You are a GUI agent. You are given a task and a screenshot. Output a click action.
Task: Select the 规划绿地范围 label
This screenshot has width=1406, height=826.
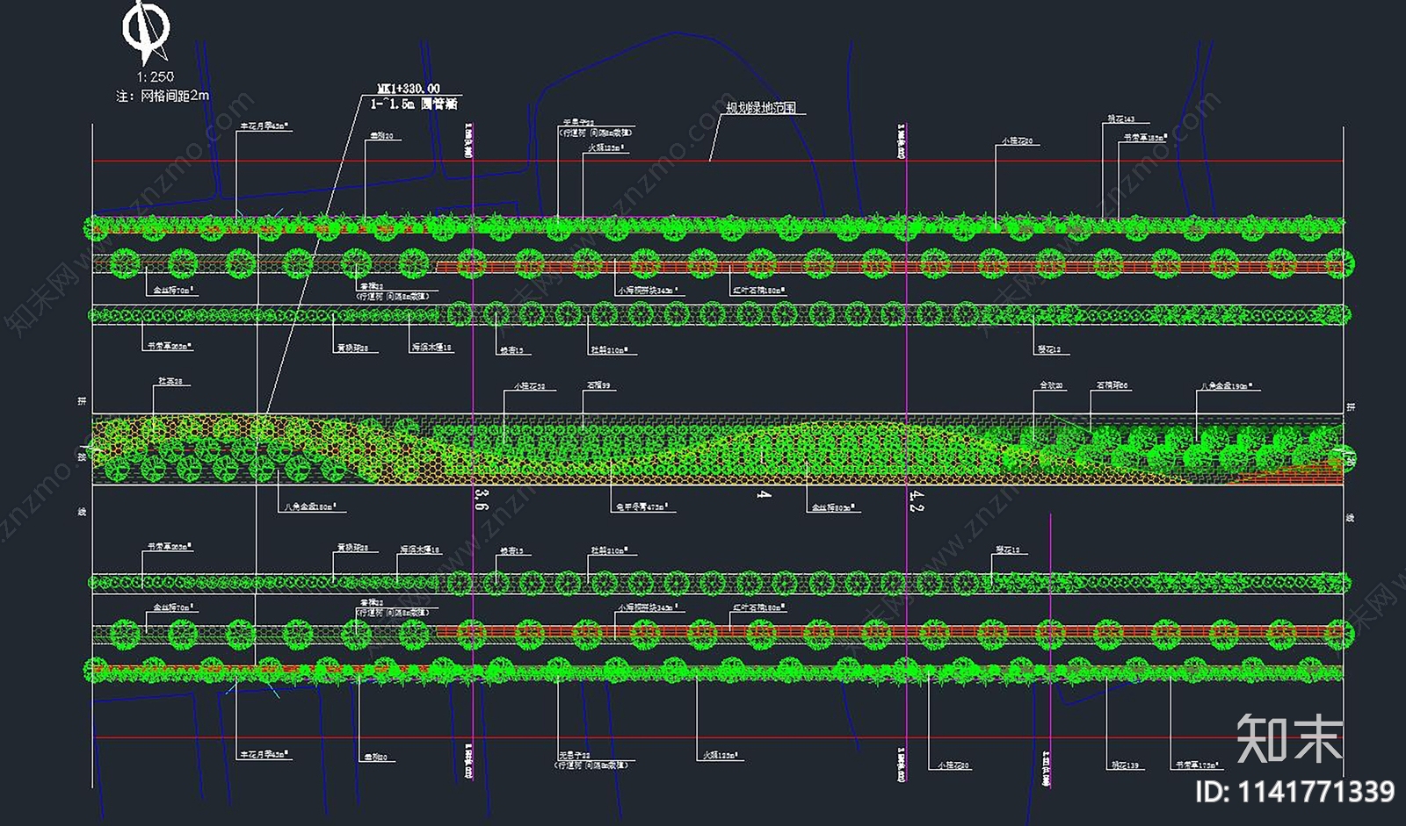click(x=761, y=108)
